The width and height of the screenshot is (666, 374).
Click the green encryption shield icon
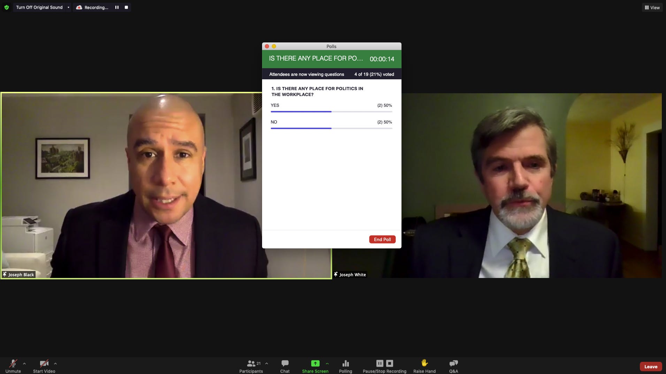tap(6, 7)
